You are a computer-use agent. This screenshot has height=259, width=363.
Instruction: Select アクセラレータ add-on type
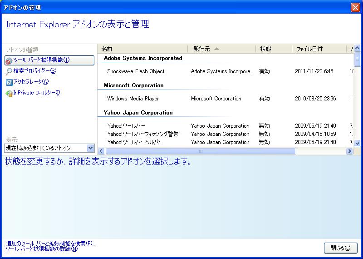31,82
